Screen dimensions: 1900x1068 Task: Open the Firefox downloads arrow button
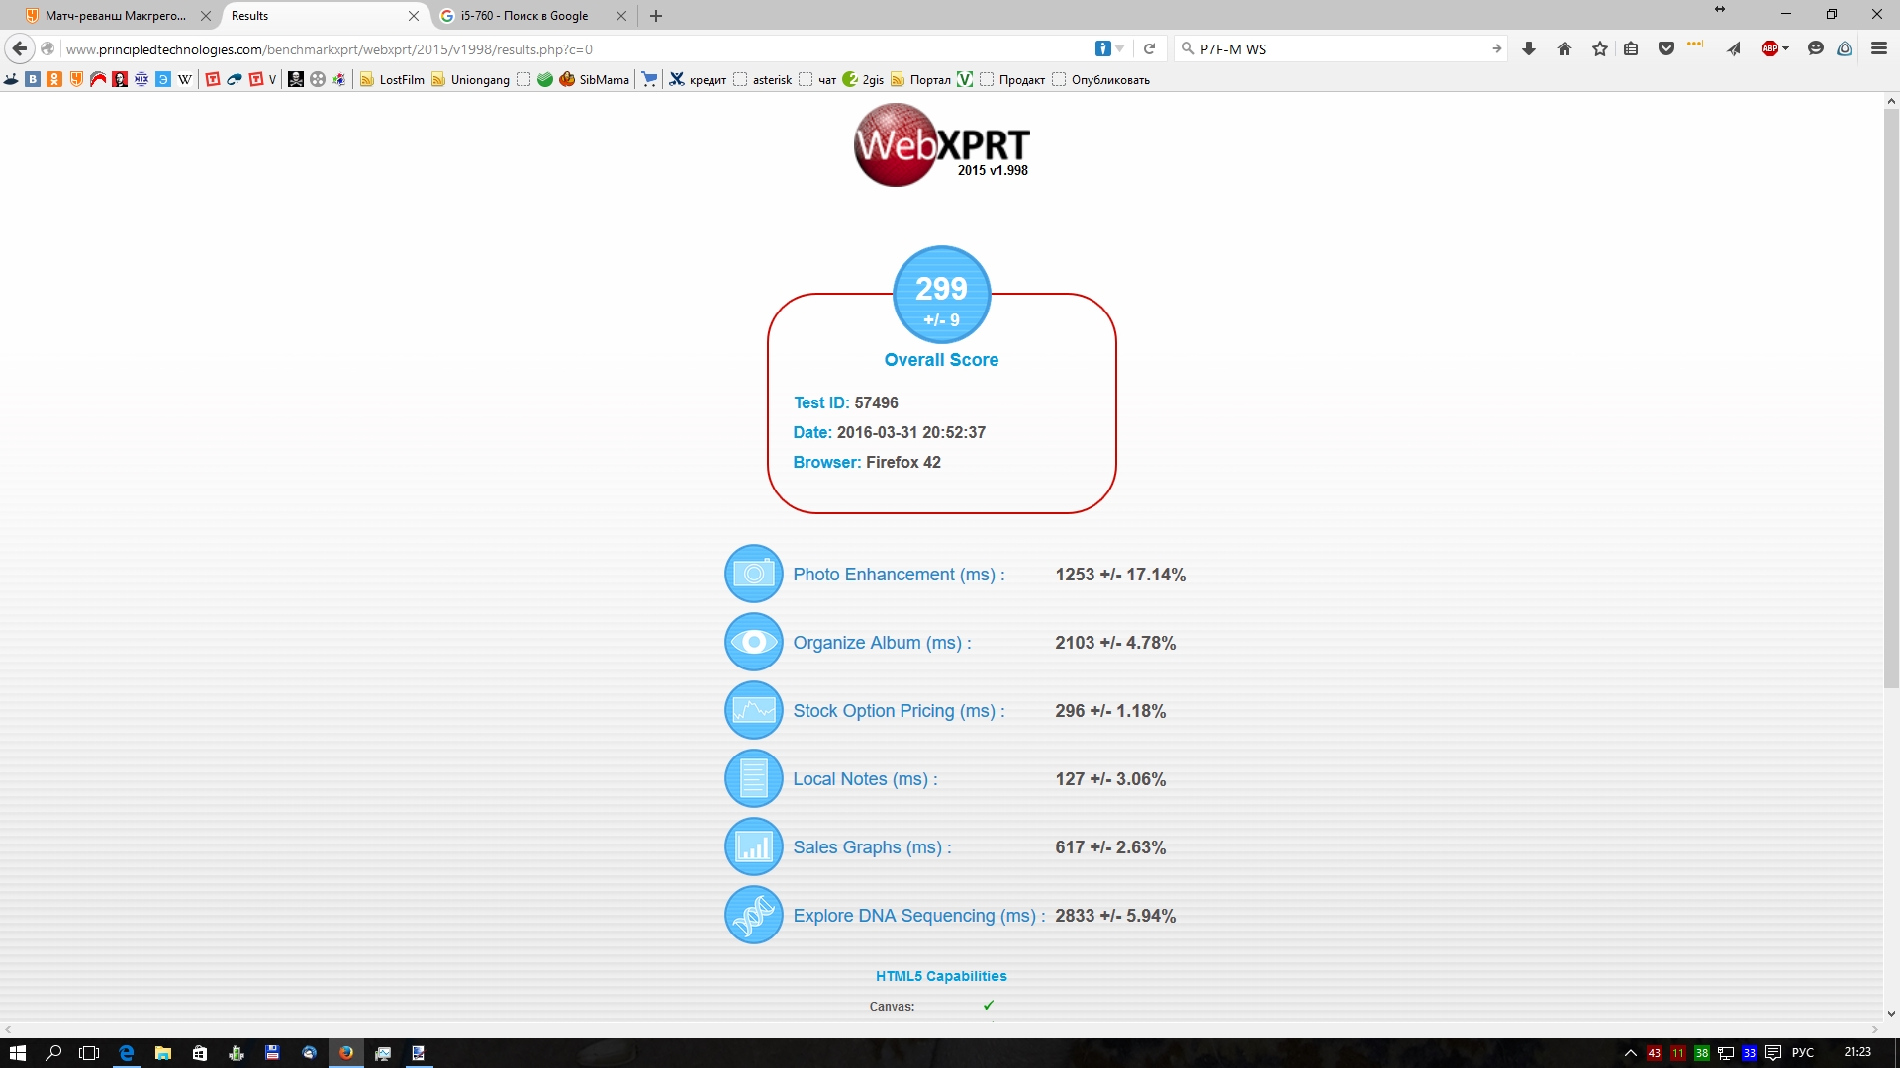coord(1529,48)
